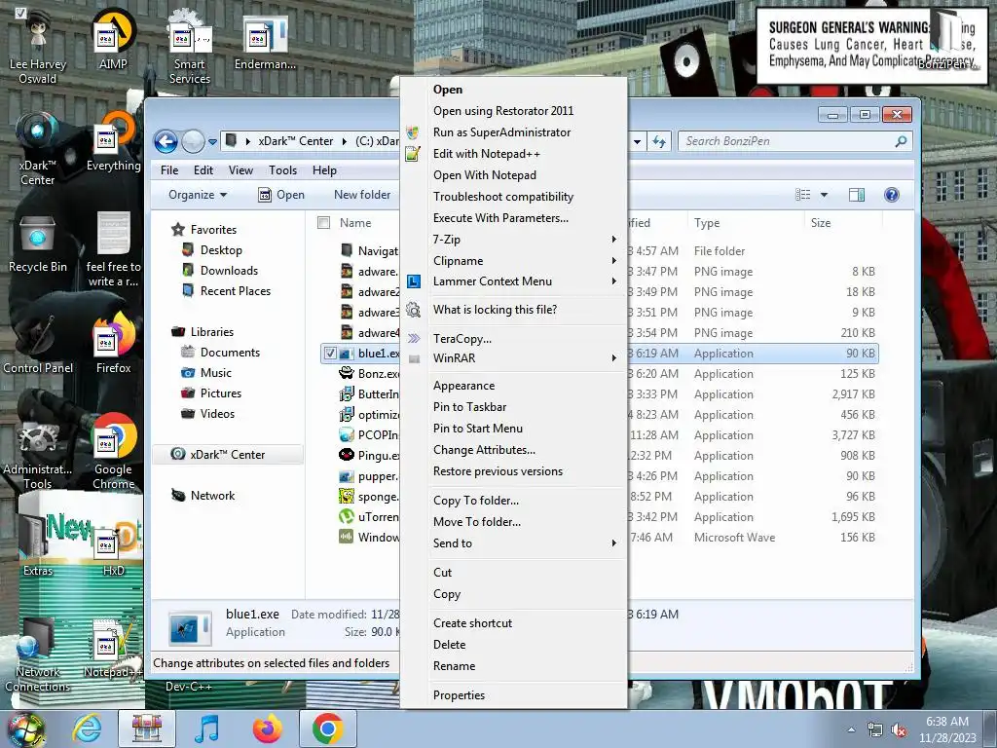Click the refresh button beside address bar
The width and height of the screenshot is (997, 748).
point(659,141)
